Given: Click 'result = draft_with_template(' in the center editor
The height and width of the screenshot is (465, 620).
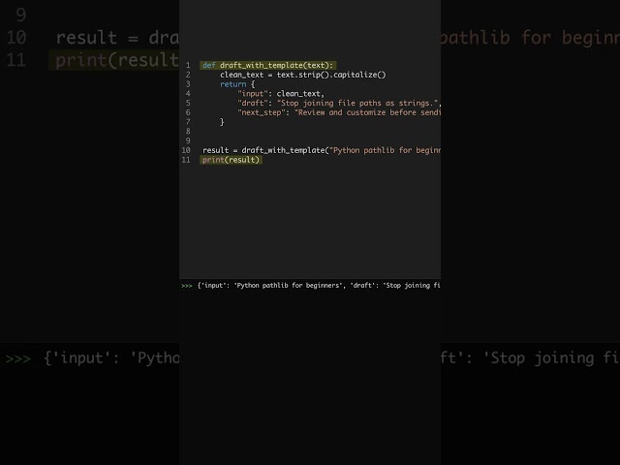Looking at the screenshot, I should pos(265,150).
